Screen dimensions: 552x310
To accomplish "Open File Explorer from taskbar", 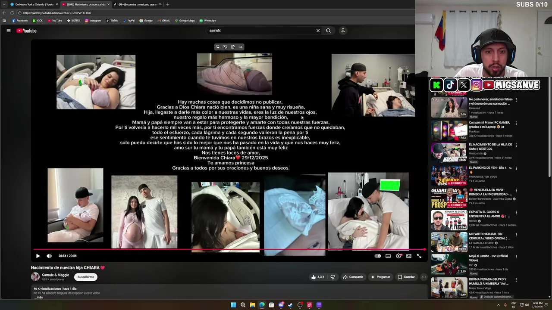I will coord(252,305).
